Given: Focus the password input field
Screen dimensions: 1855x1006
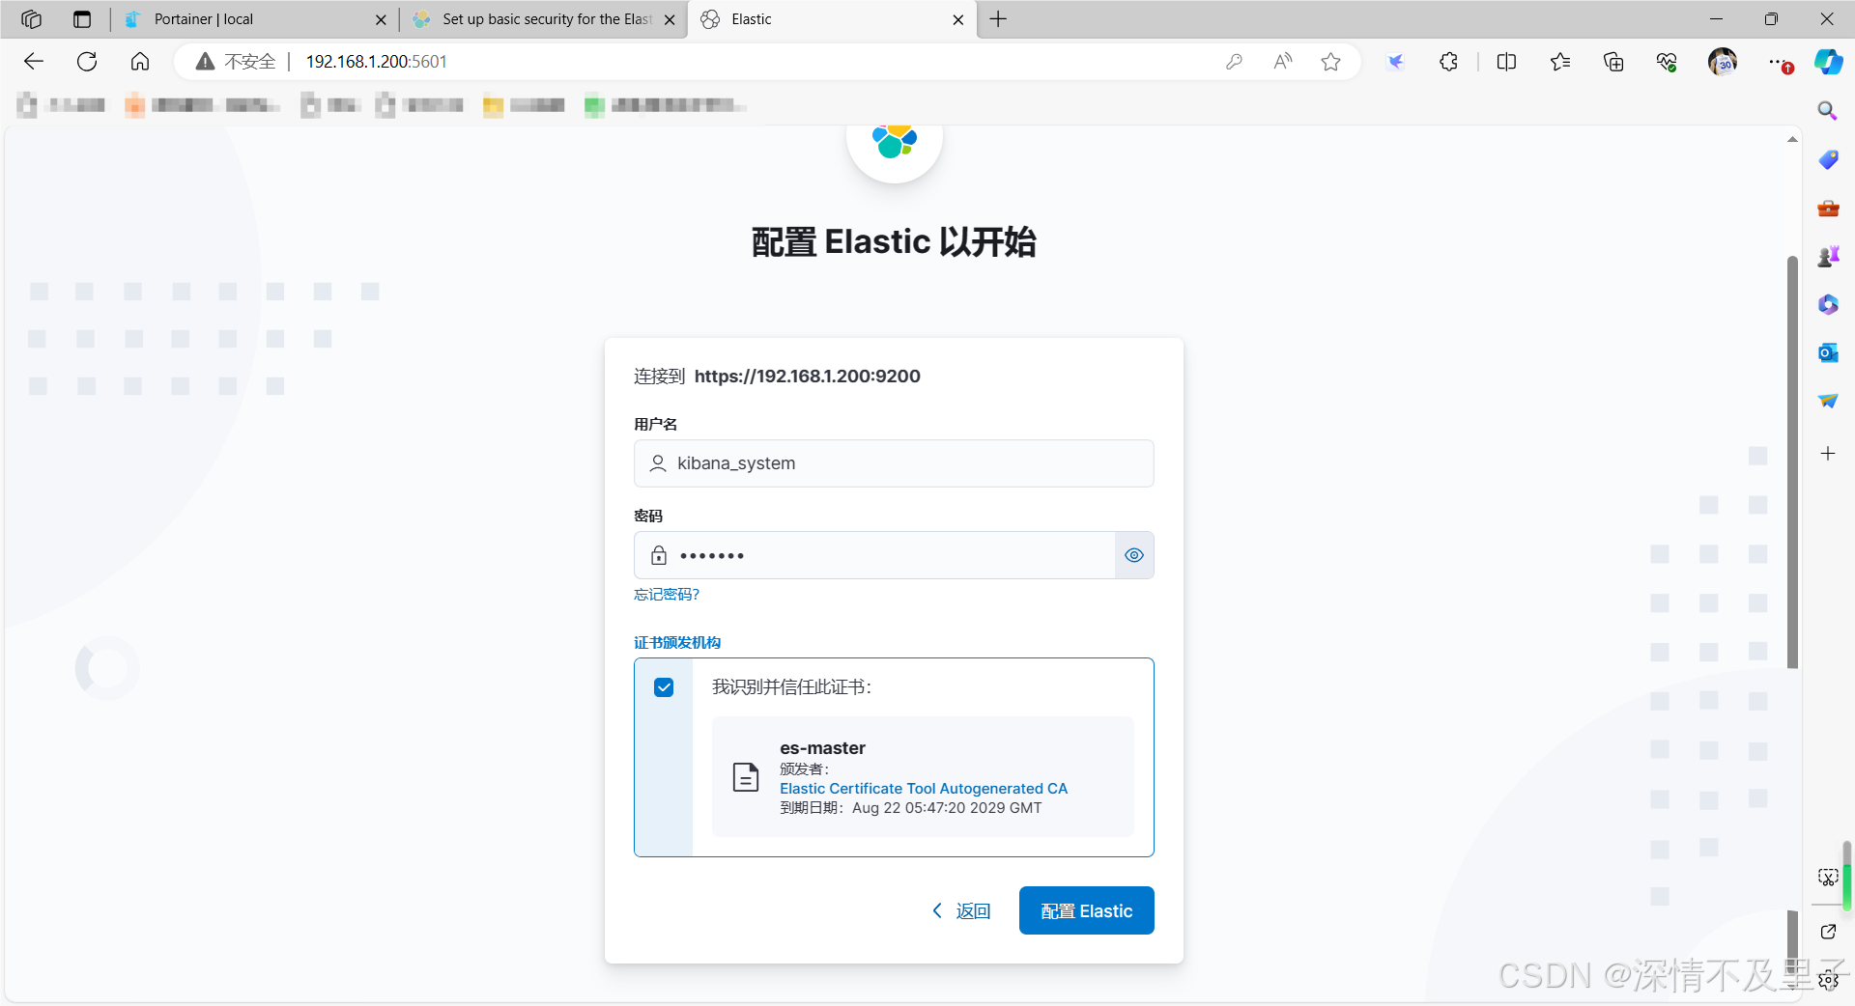Looking at the screenshot, I should tap(874, 555).
